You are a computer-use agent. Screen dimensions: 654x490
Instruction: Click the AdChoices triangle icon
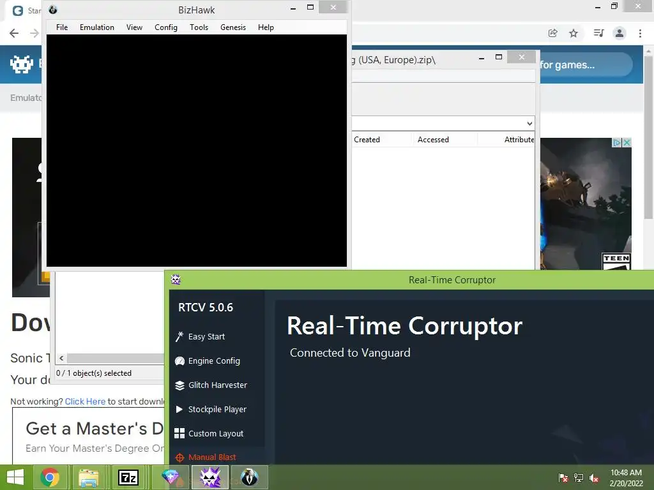click(616, 142)
